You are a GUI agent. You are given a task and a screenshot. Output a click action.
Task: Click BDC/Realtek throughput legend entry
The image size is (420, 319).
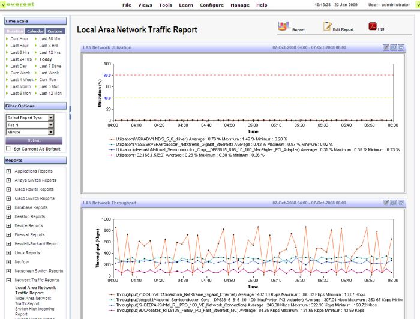(x=236, y=311)
